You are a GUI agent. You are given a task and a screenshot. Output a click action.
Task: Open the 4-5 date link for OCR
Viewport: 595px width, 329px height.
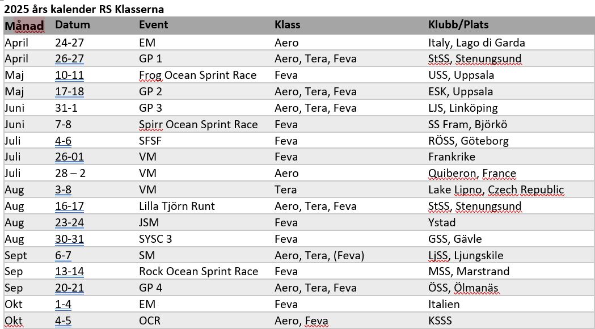pyautogui.click(x=64, y=320)
